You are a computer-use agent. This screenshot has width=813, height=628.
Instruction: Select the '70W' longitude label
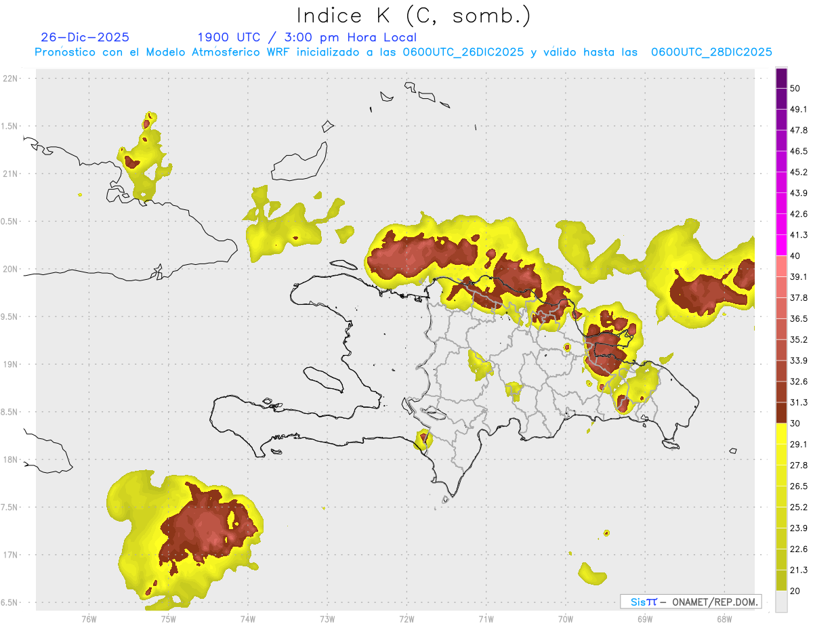coord(566,619)
